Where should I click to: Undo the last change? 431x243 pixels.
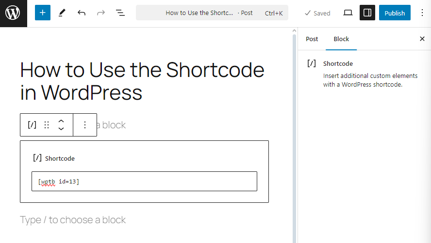[82, 13]
